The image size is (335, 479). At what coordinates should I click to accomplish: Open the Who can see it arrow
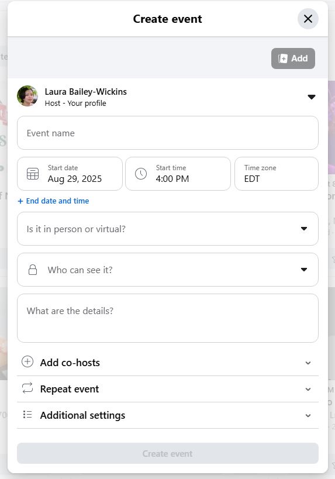point(304,270)
